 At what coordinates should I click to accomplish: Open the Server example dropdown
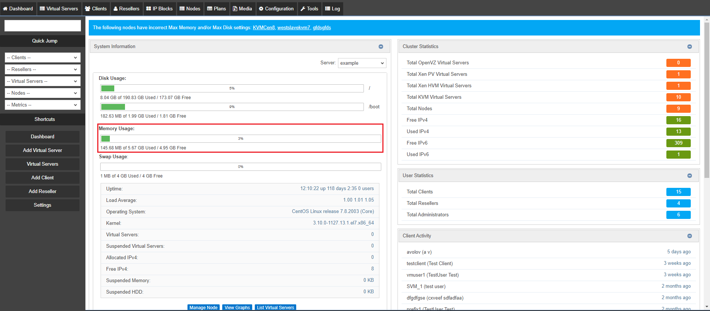click(x=362, y=63)
